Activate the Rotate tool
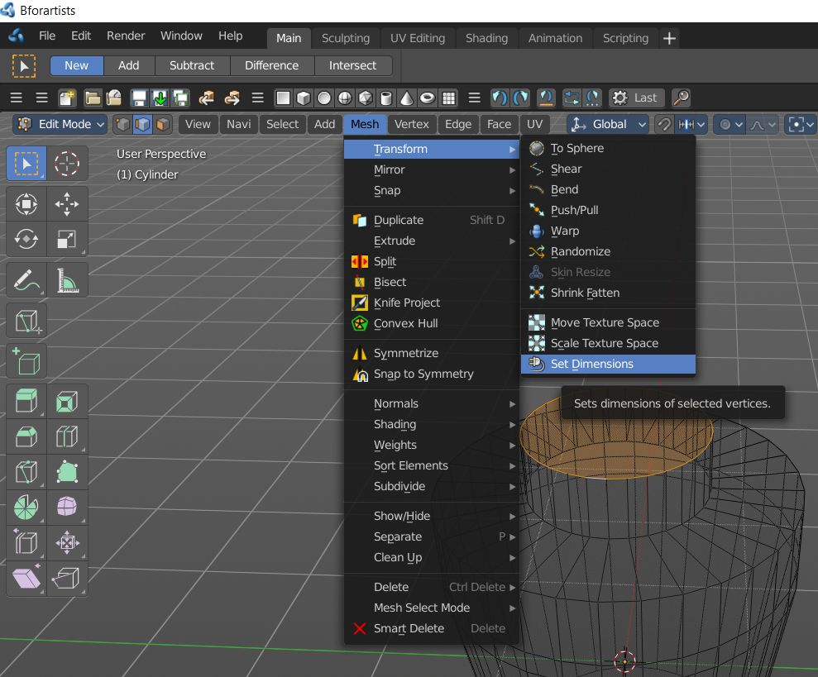 point(26,240)
